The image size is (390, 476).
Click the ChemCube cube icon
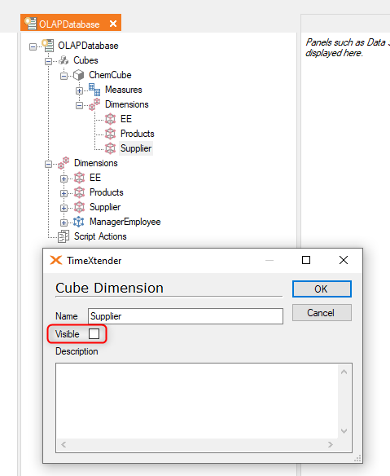pyautogui.click(x=78, y=75)
